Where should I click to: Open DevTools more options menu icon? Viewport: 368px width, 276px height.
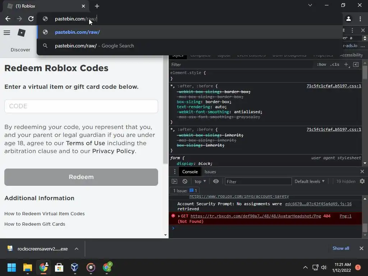coord(352,30)
